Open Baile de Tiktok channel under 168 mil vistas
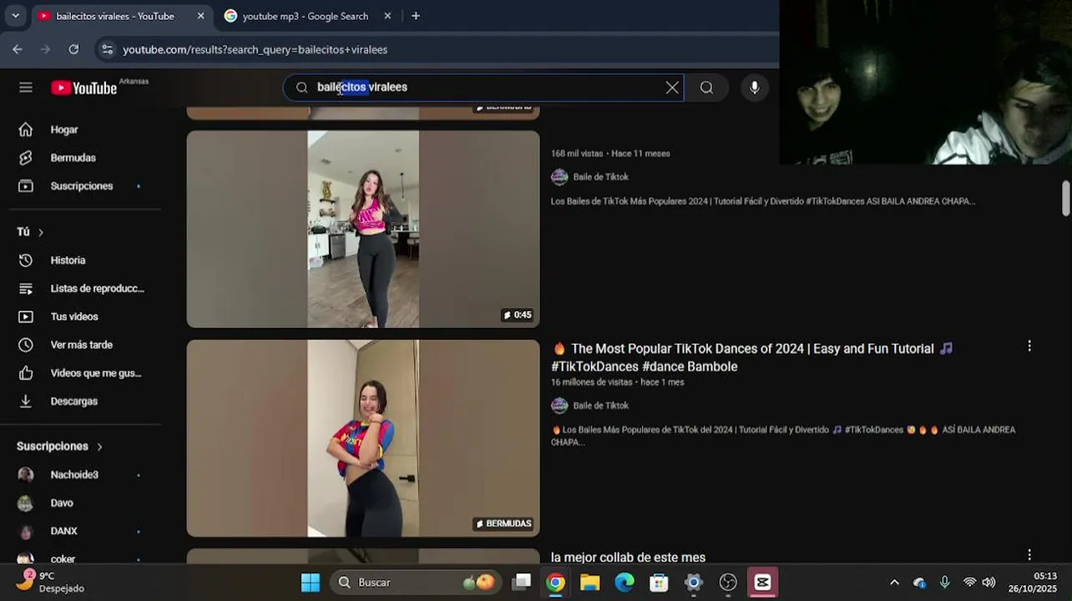 (x=600, y=177)
